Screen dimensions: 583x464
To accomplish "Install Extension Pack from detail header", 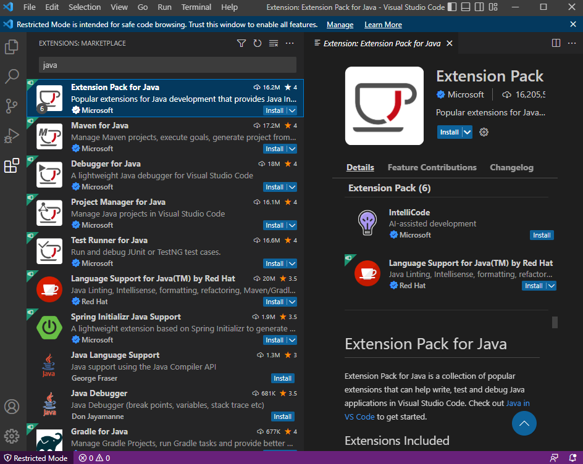I will (450, 132).
